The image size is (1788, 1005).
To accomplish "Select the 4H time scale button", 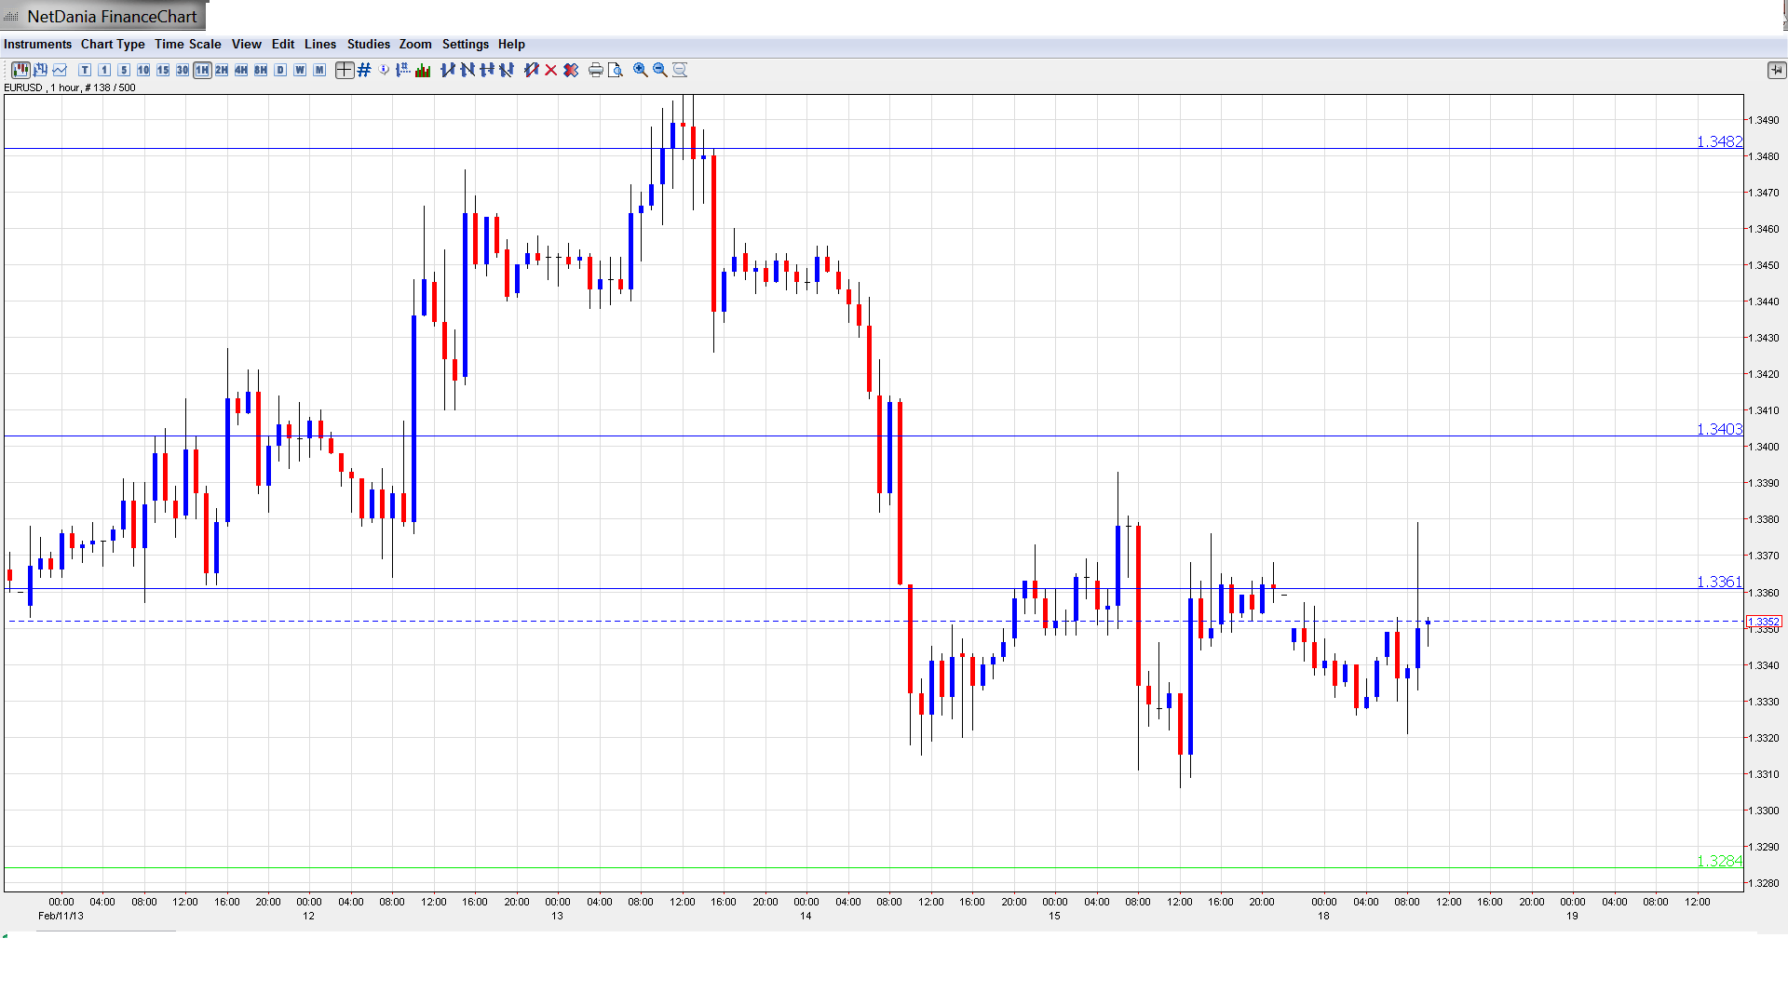I will (x=241, y=70).
